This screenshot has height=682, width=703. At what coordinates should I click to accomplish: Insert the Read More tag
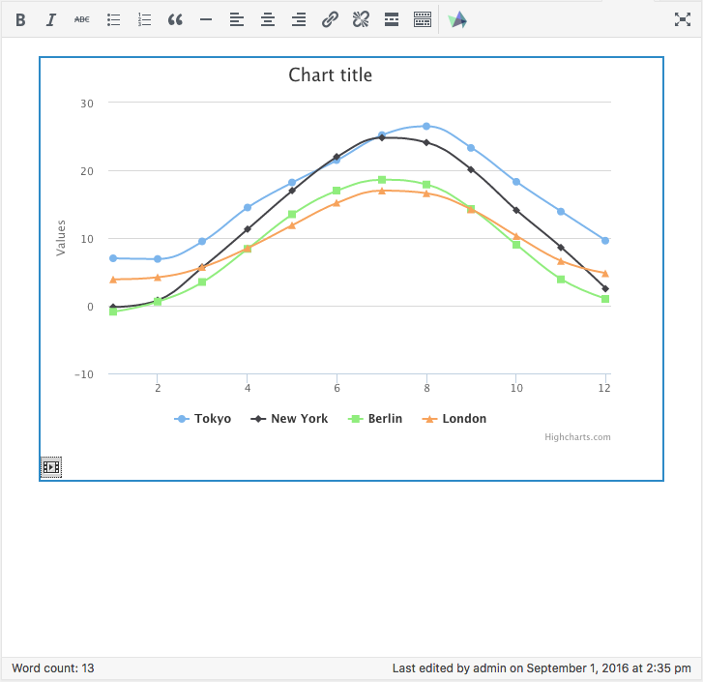click(x=392, y=19)
